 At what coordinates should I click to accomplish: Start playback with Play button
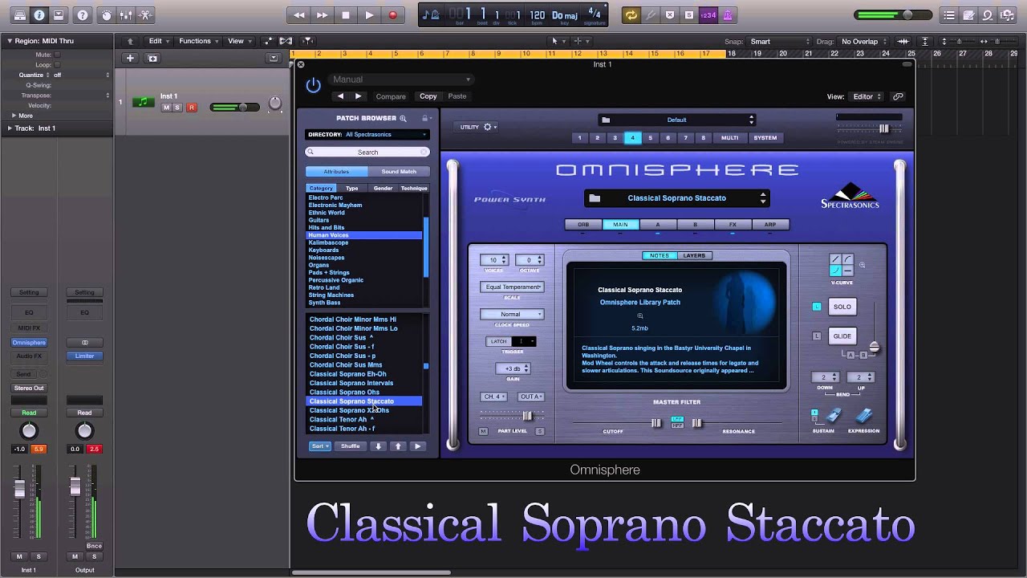pos(369,14)
